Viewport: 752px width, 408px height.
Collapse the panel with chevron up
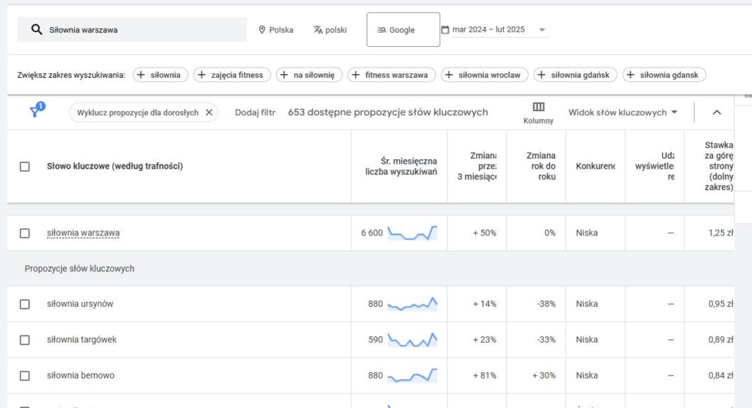[717, 112]
